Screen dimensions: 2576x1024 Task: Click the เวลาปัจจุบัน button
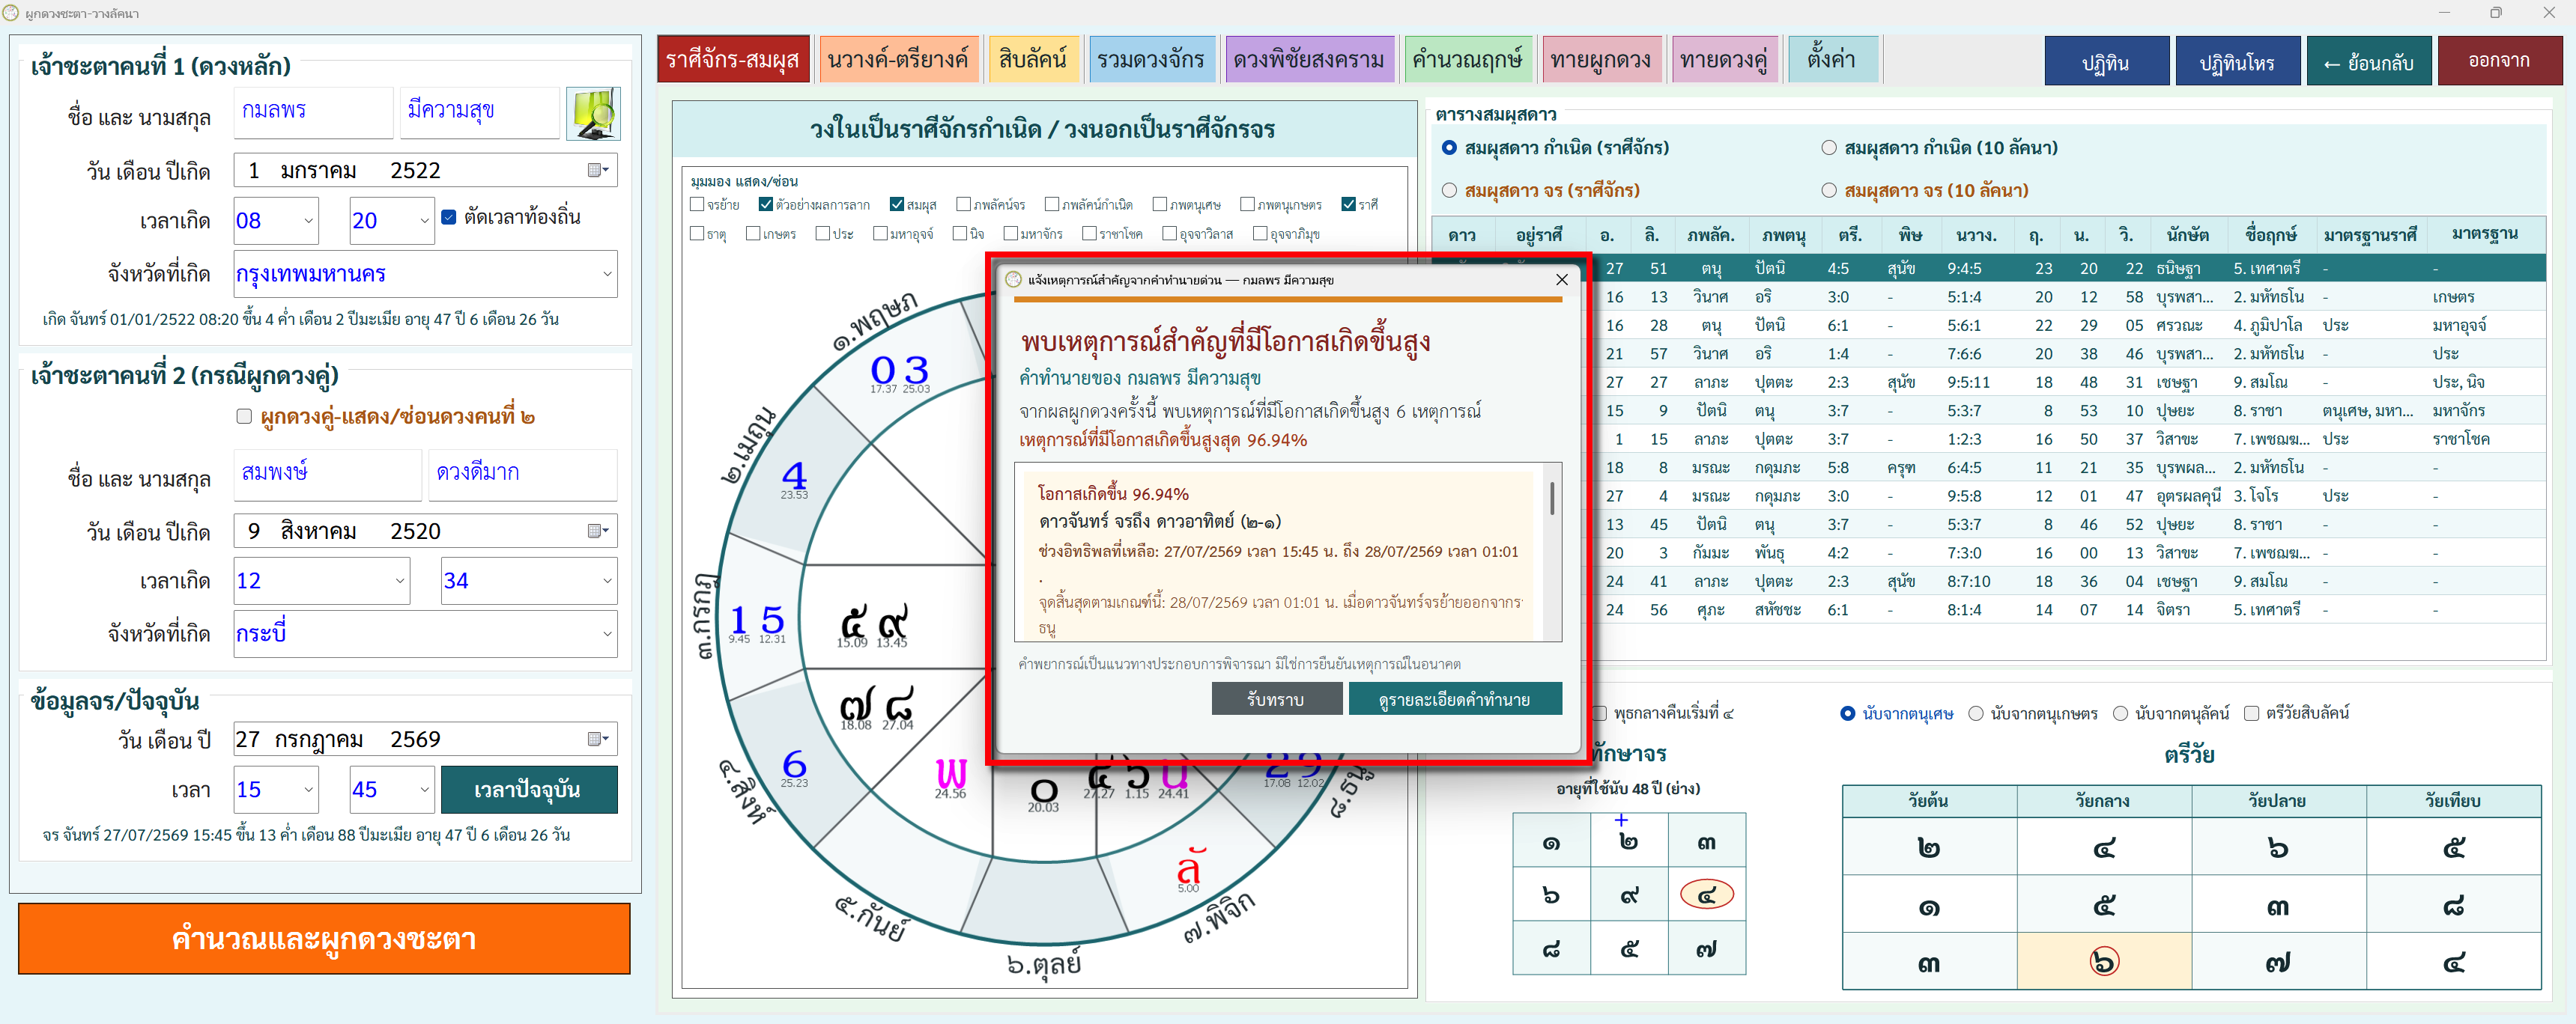(528, 790)
